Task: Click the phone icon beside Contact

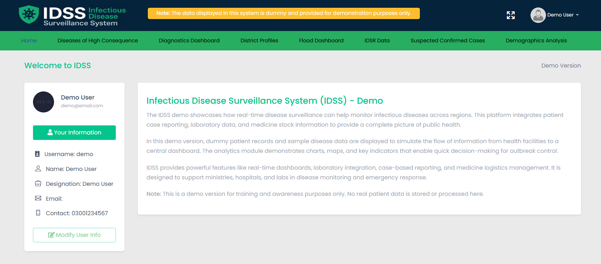Action: [x=38, y=213]
